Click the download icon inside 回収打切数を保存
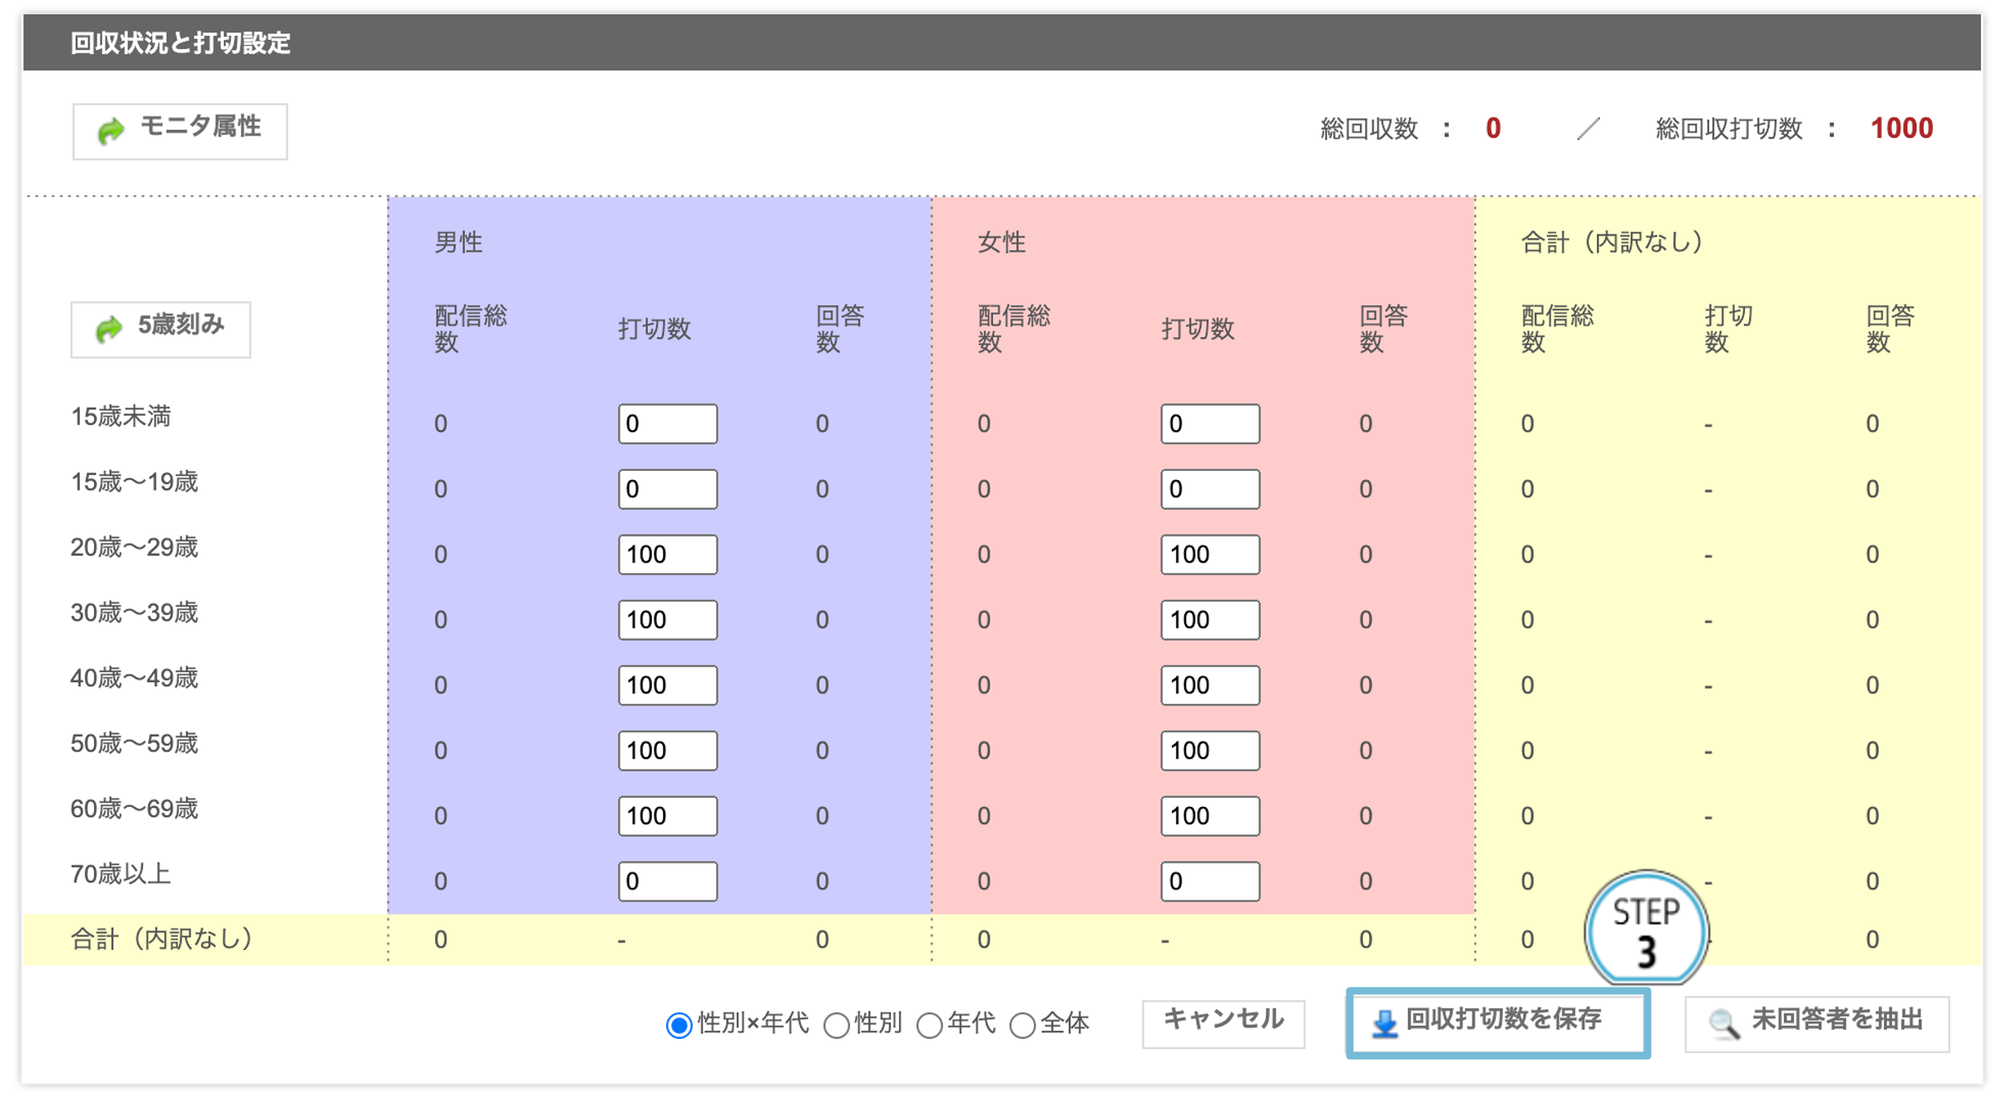This screenshot has width=2016, height=1109. pos(1386,1022)
